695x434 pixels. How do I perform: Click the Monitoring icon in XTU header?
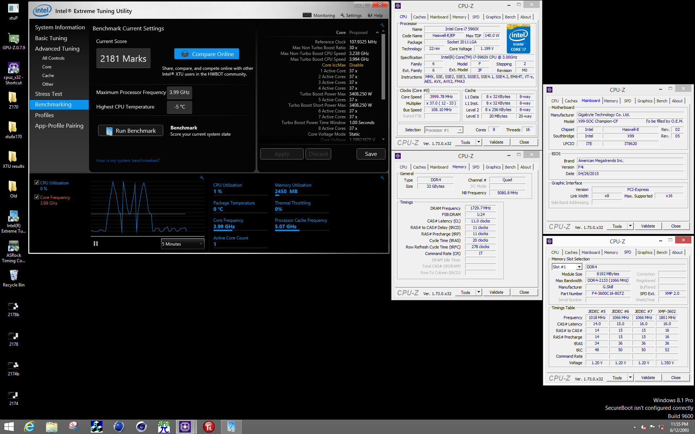click(307, 15)
